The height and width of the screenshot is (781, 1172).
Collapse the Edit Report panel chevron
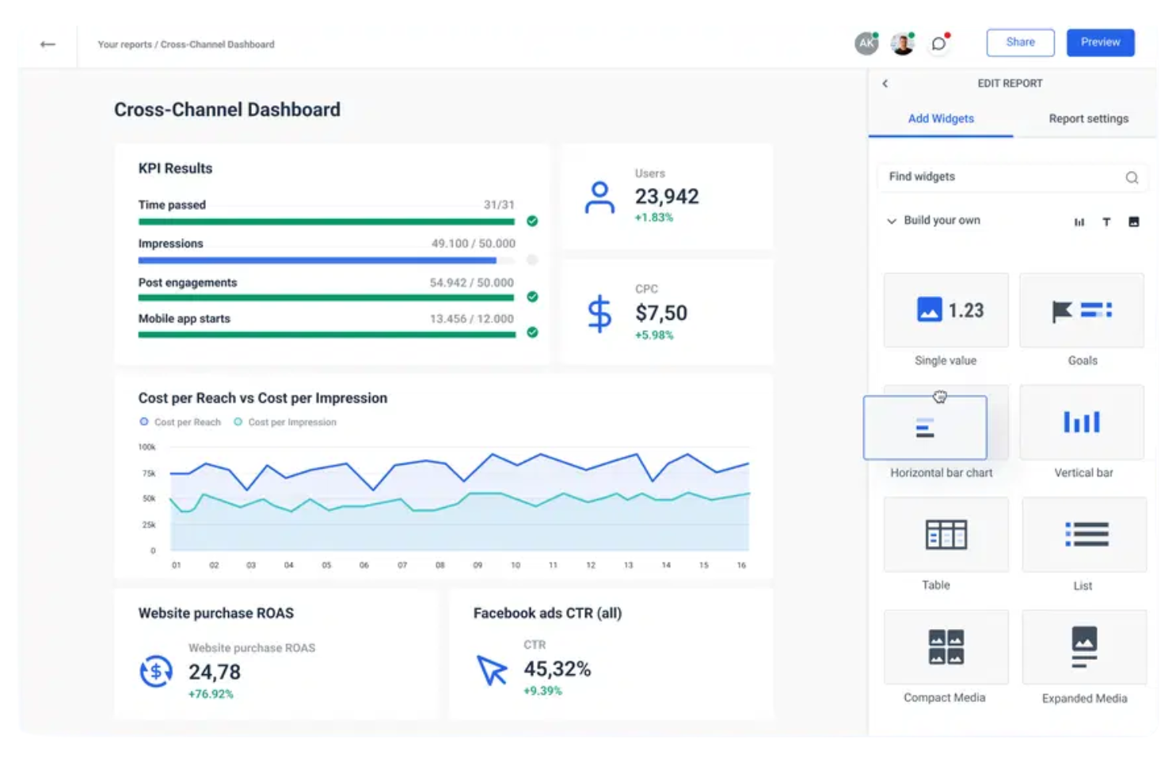(x=885, y=83)
